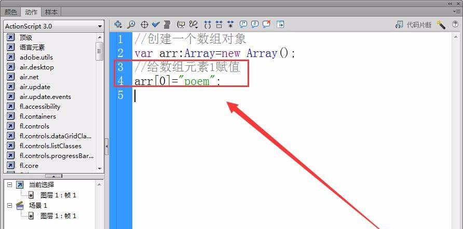The width and height of the screenshot is (463, 229).
Task: Open the debug options stethoscope icon
Action: 194,24
